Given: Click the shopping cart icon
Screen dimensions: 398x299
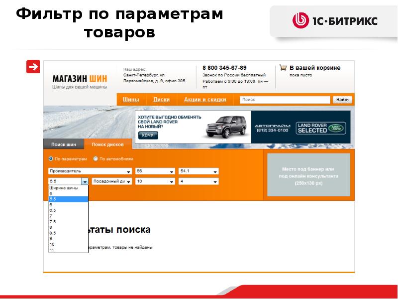Looking at the screenshot, I should (x=283, y=67).
